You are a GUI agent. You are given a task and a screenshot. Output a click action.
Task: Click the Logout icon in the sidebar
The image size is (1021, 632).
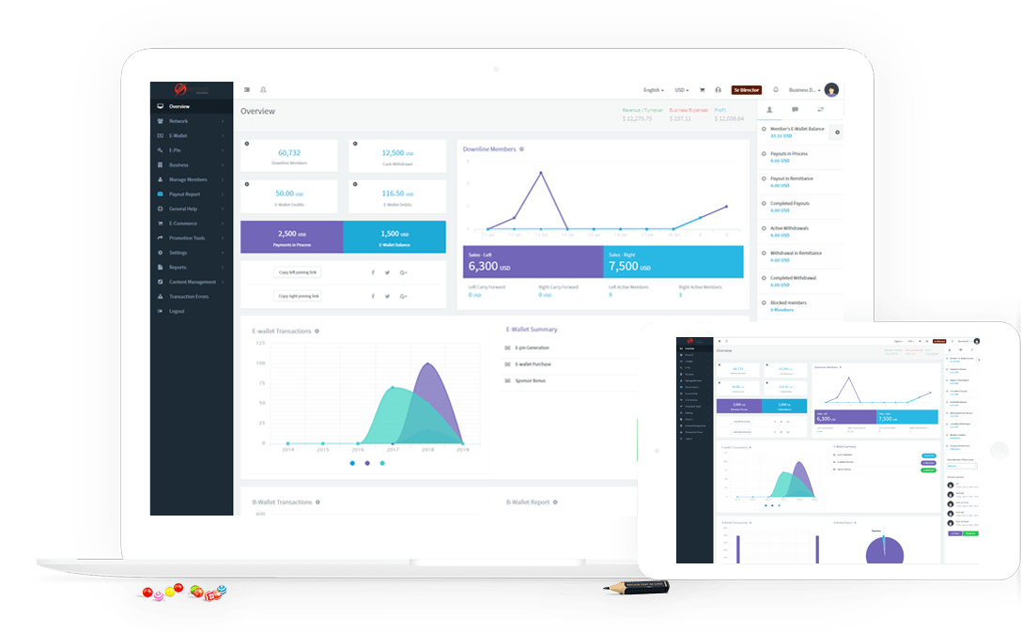pos(161,311)
